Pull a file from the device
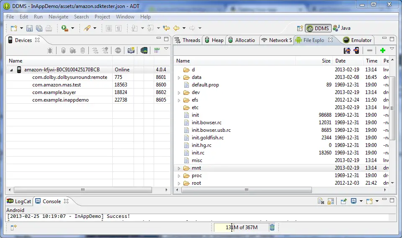Viewport: 402px width, 238px height. tap(347, 50)
